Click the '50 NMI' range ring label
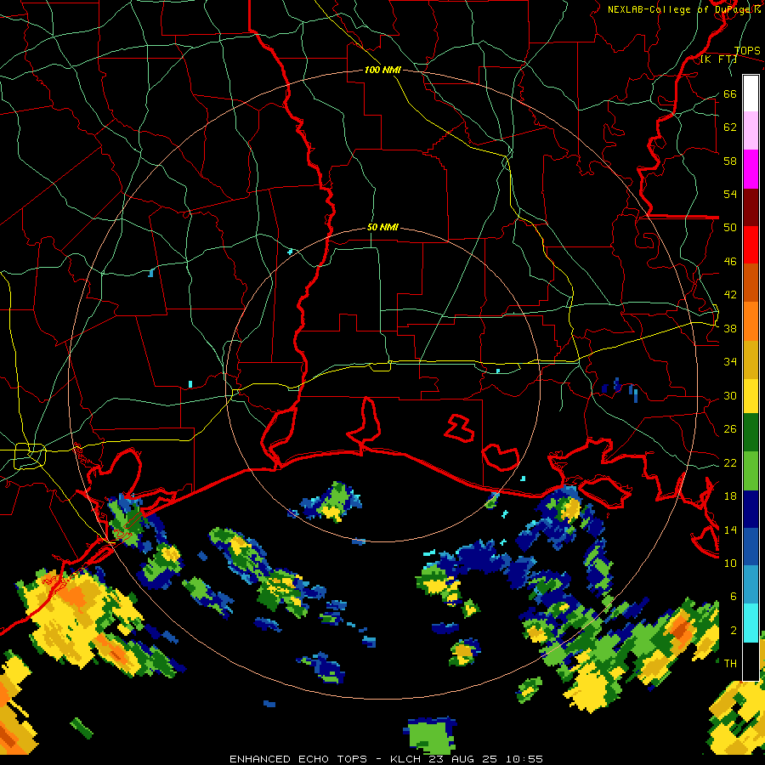This screenshot has width=765, height=765. (x=382, y=227)
